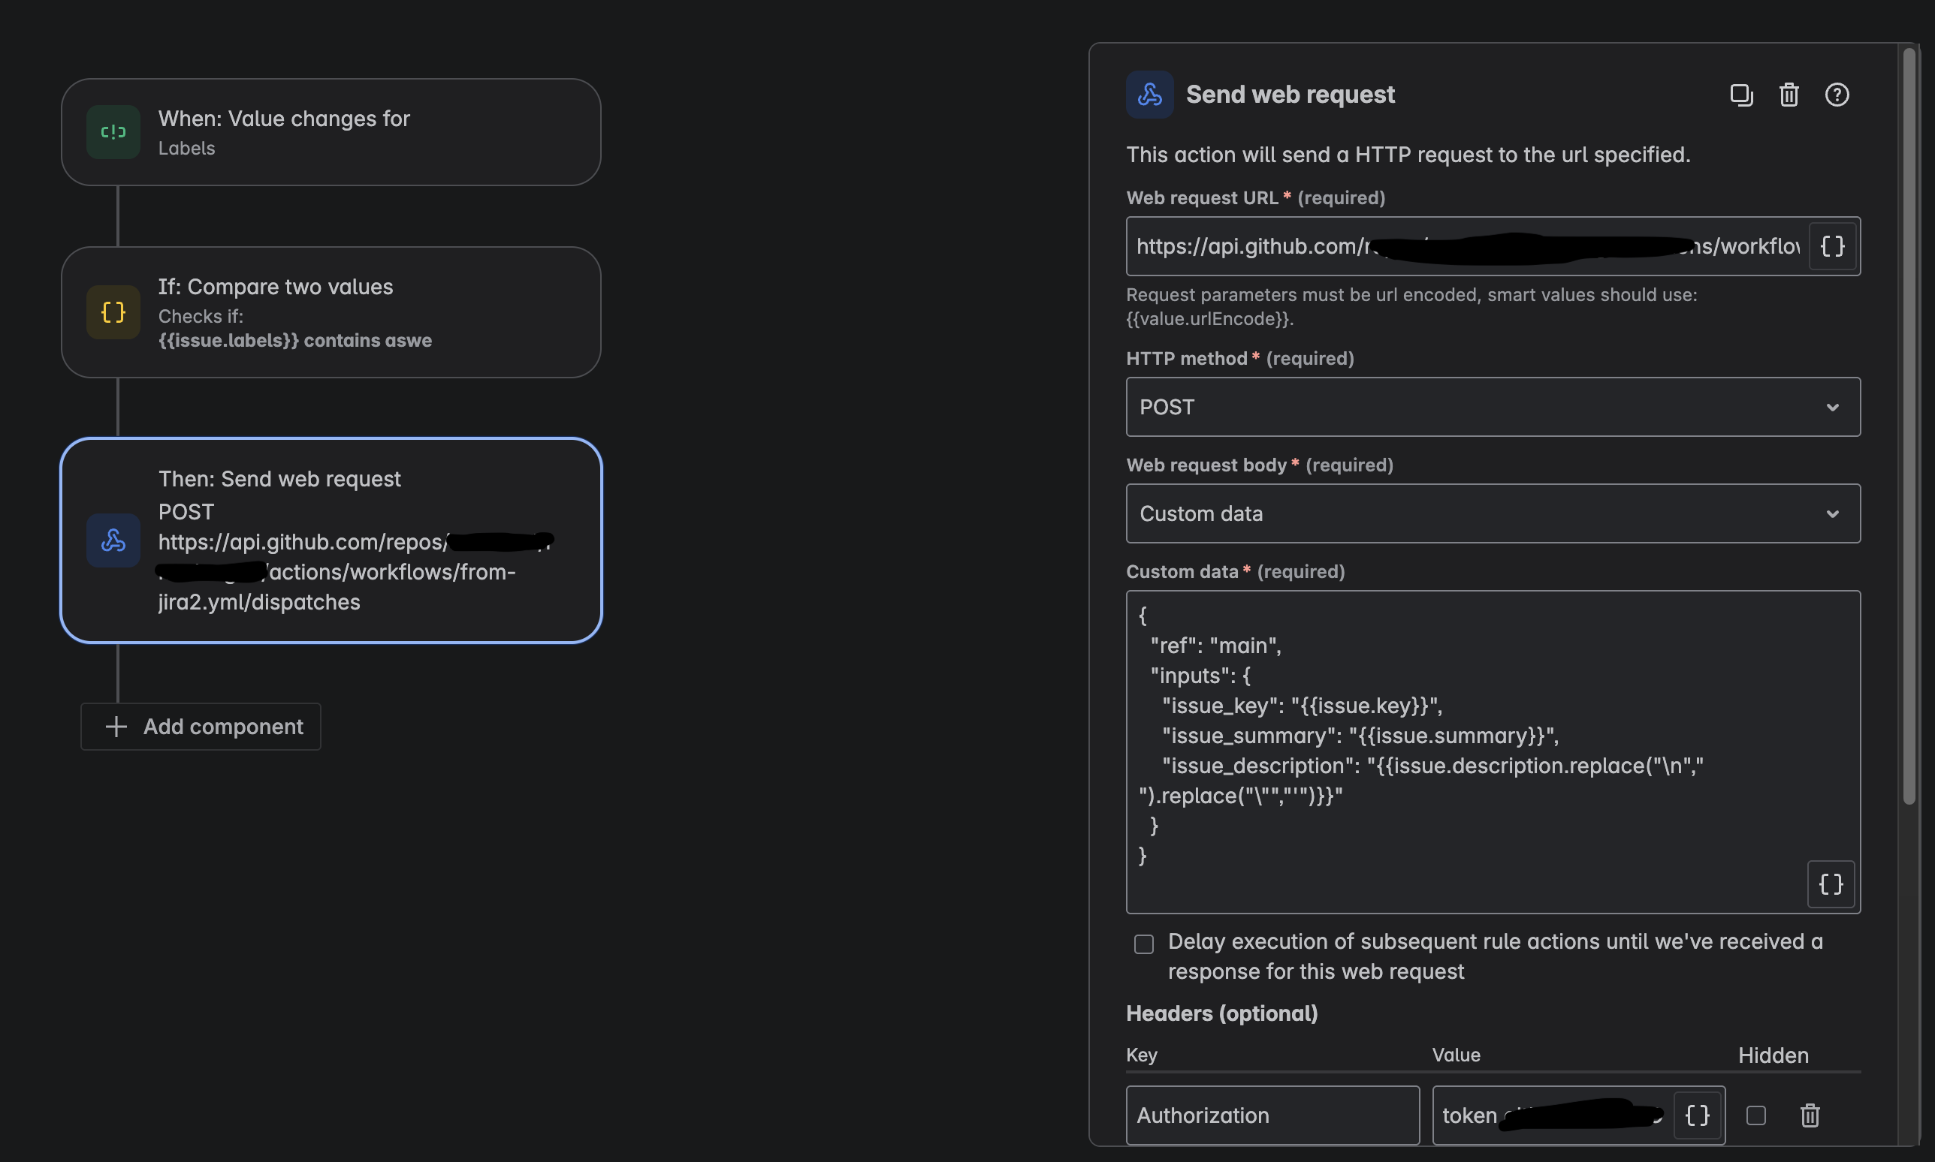
Task: Click the Send web request panel header icon
Action: pyautogui.click(x=1149, y=94)
